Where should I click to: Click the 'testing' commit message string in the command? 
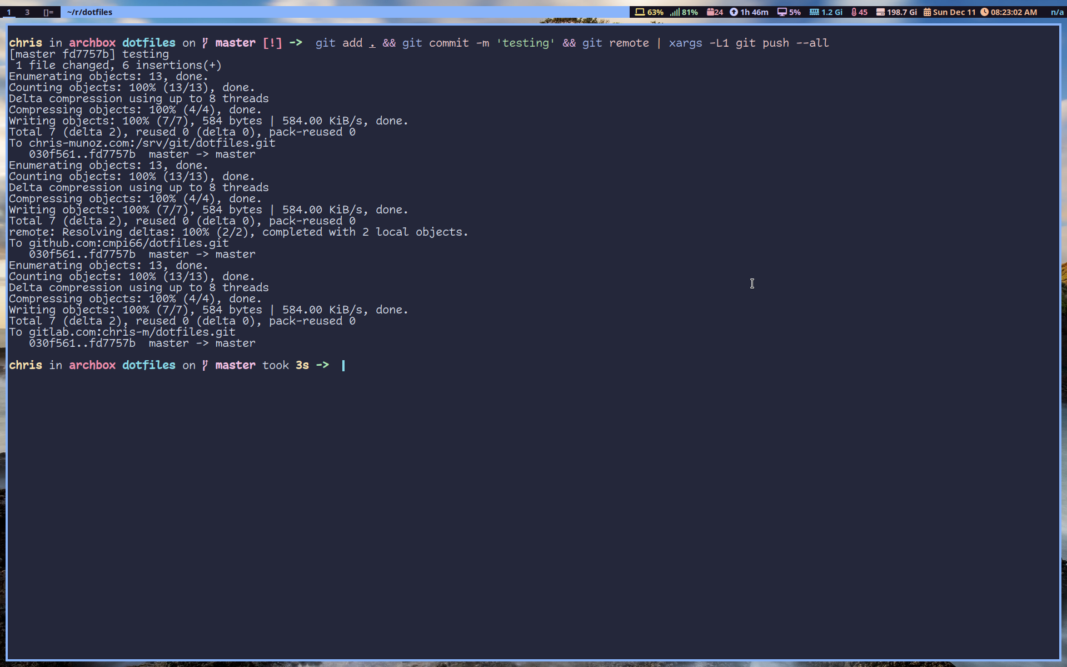point(526,43)
